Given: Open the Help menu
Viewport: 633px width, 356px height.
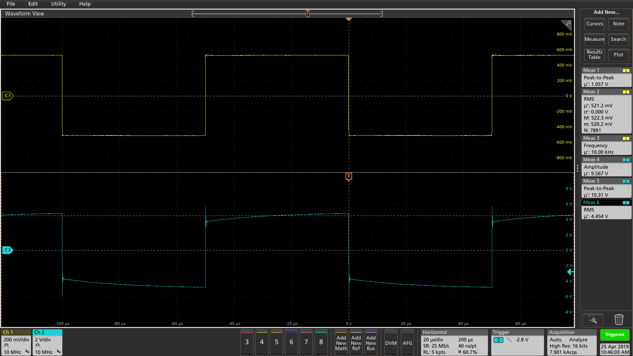Looking at the screenshot, I should 85,4.
